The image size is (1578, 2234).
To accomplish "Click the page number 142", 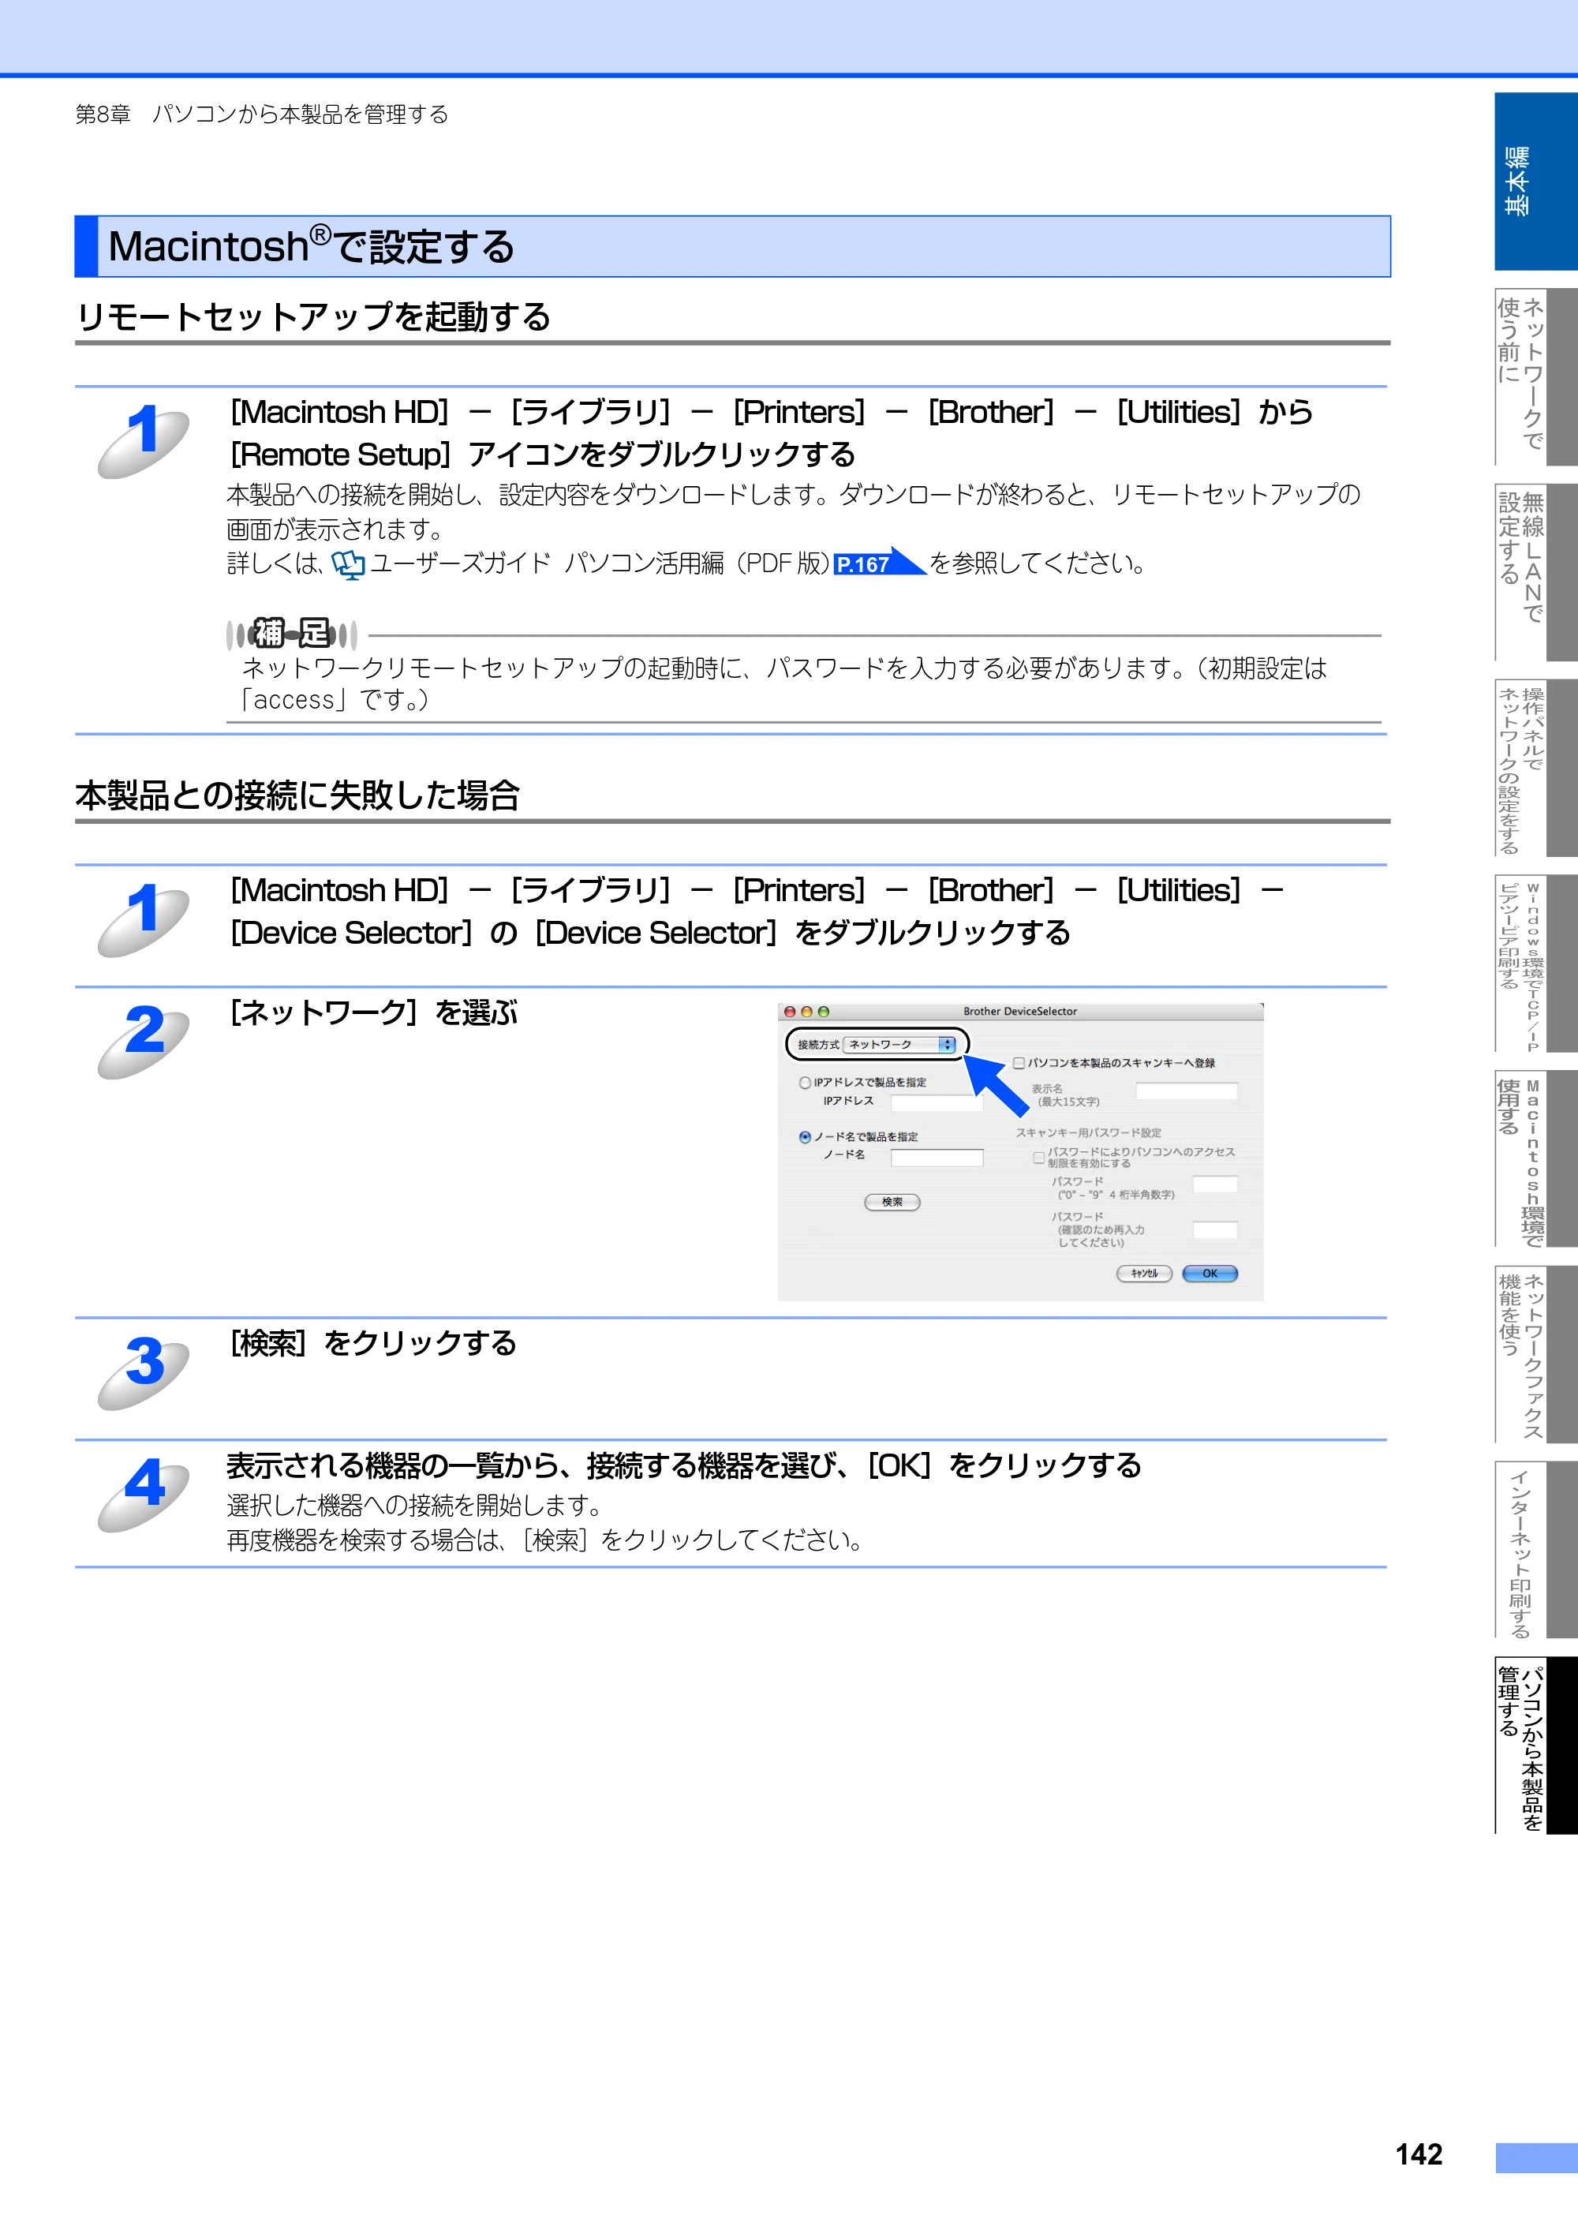I will click(1419, 2154).
